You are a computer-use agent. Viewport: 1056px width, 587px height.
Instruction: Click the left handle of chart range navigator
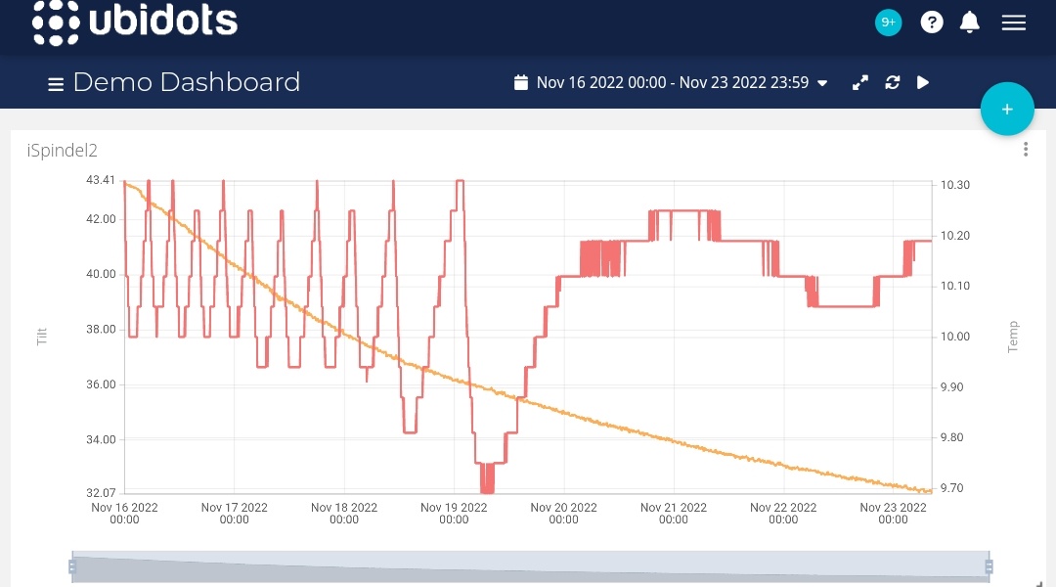(72, 566)
